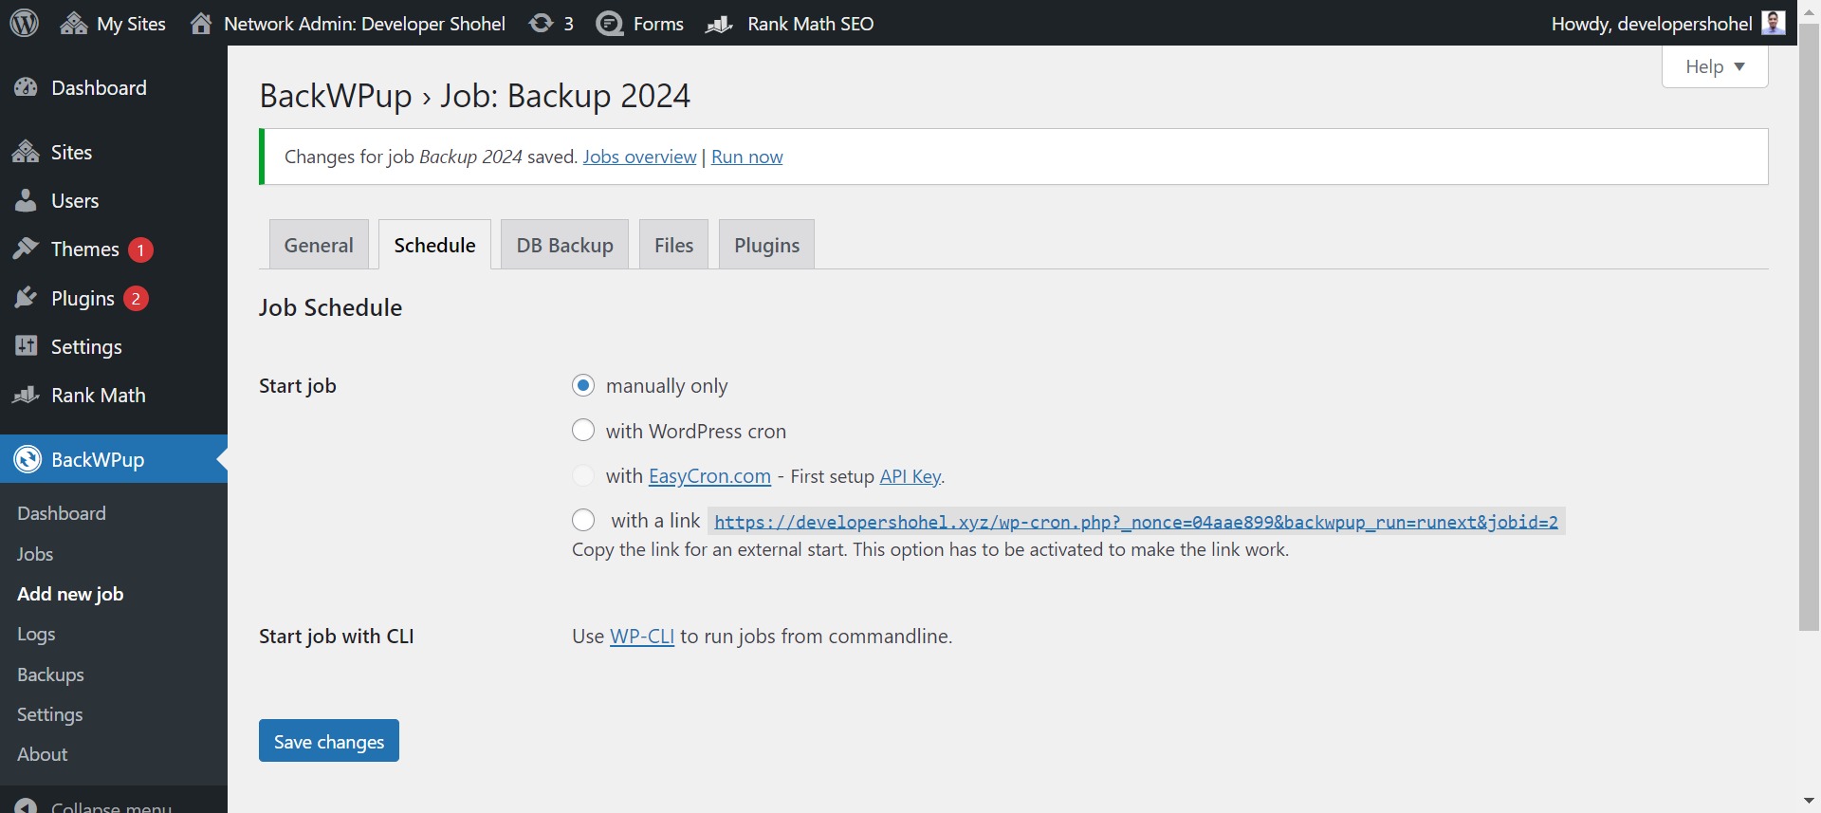Select the 'manually only' radio option
Image resolution: width=1821 pixels, height=813 pixels.
(x=583, y=385)
